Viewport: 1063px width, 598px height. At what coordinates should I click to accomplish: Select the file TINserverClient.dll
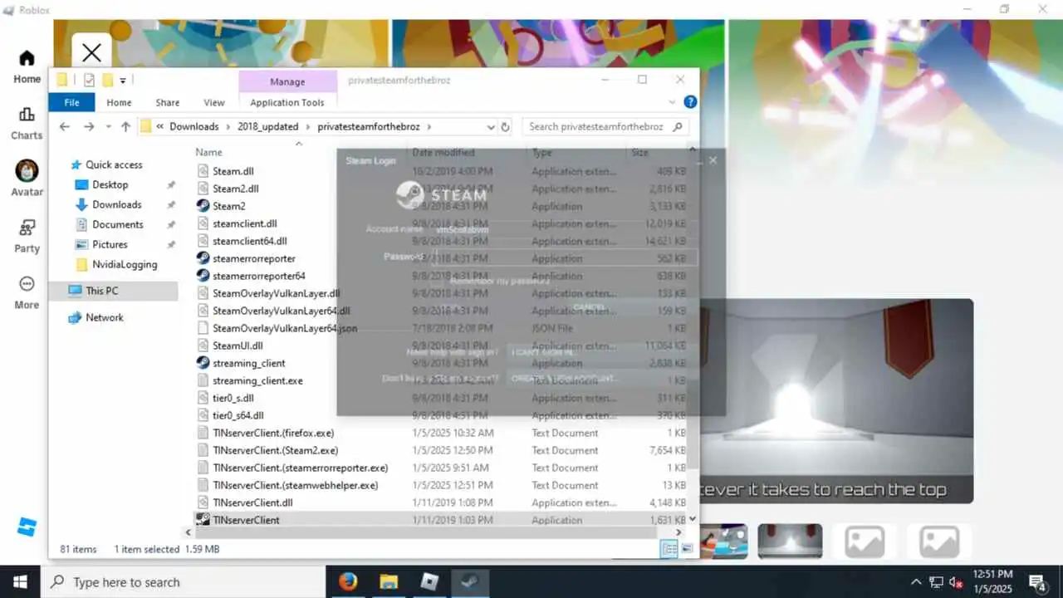pos(252,502)
